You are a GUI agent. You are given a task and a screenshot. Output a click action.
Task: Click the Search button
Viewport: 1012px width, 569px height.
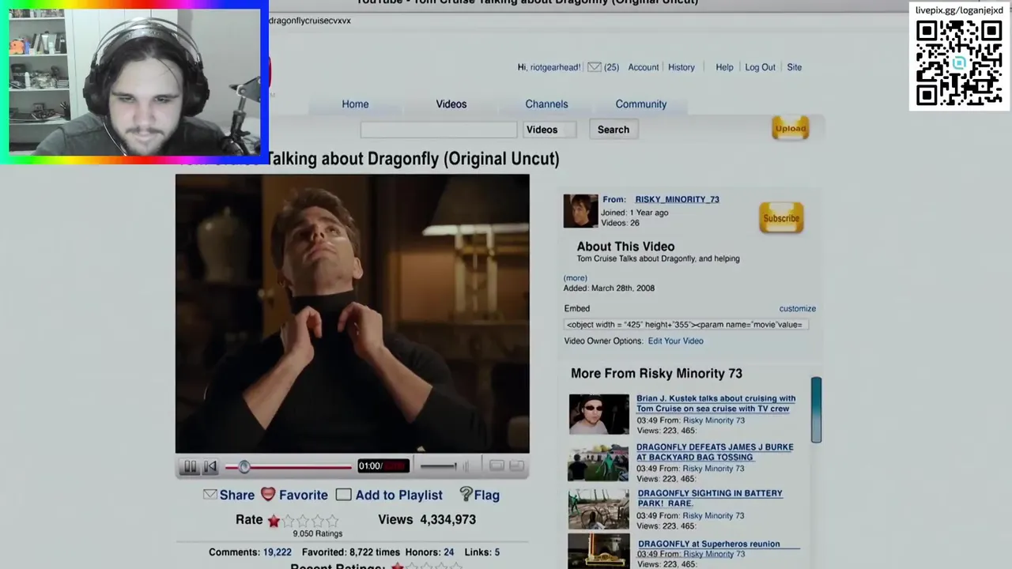pyautogui.click(x=614, y=130)
